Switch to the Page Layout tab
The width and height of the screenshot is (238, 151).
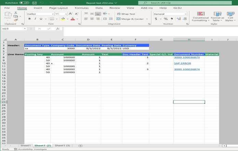tap(58, 8)
